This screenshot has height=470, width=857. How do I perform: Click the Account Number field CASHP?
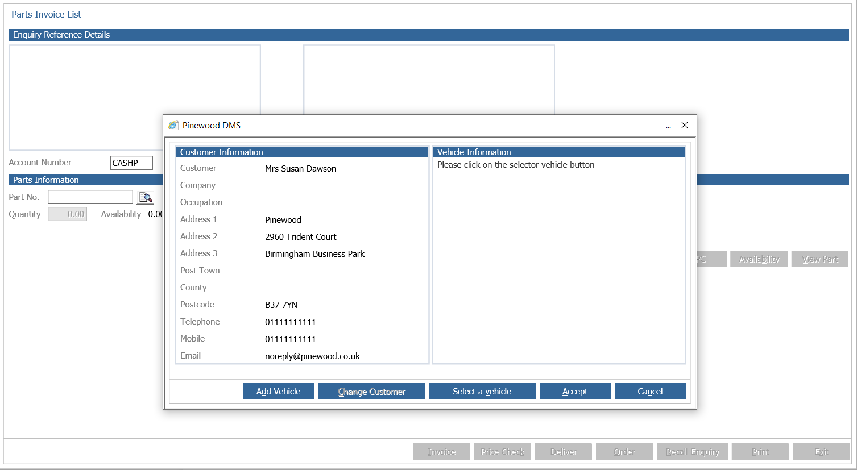click(131, 163)
